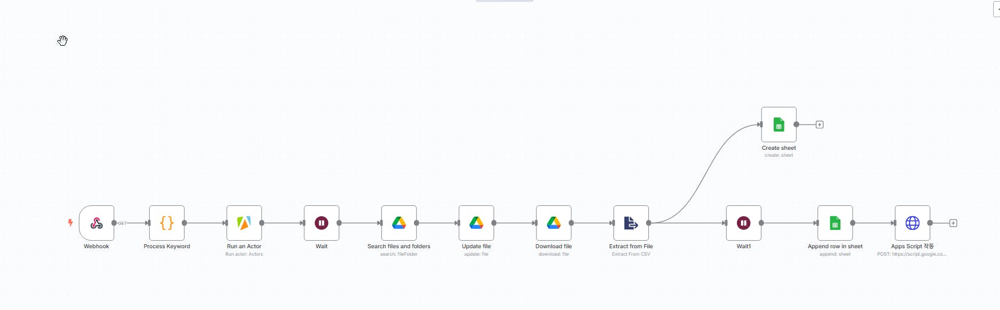Open the Create sheet node

pos(779,124)
